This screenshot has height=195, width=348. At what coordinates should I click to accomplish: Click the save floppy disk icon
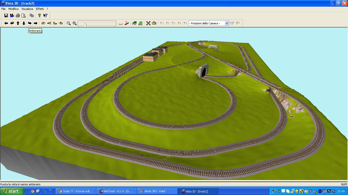click(x=6, y=15)
